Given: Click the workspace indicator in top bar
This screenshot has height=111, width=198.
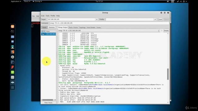Looking at the screenshot, I should point(173,1).
